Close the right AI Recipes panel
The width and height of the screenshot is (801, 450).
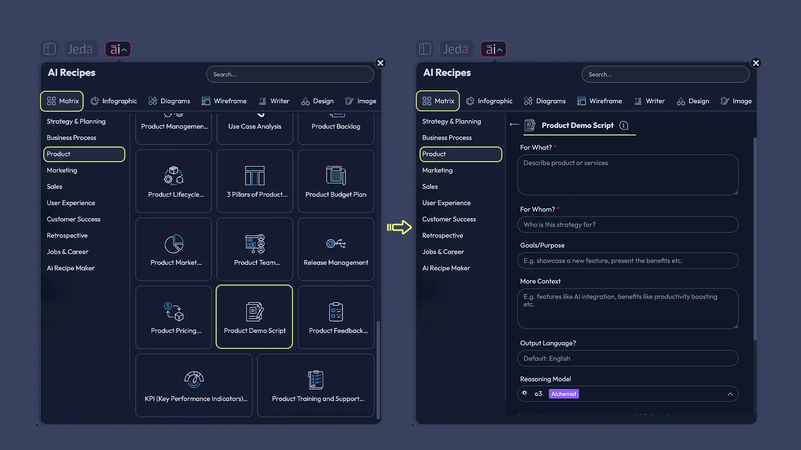756,63
